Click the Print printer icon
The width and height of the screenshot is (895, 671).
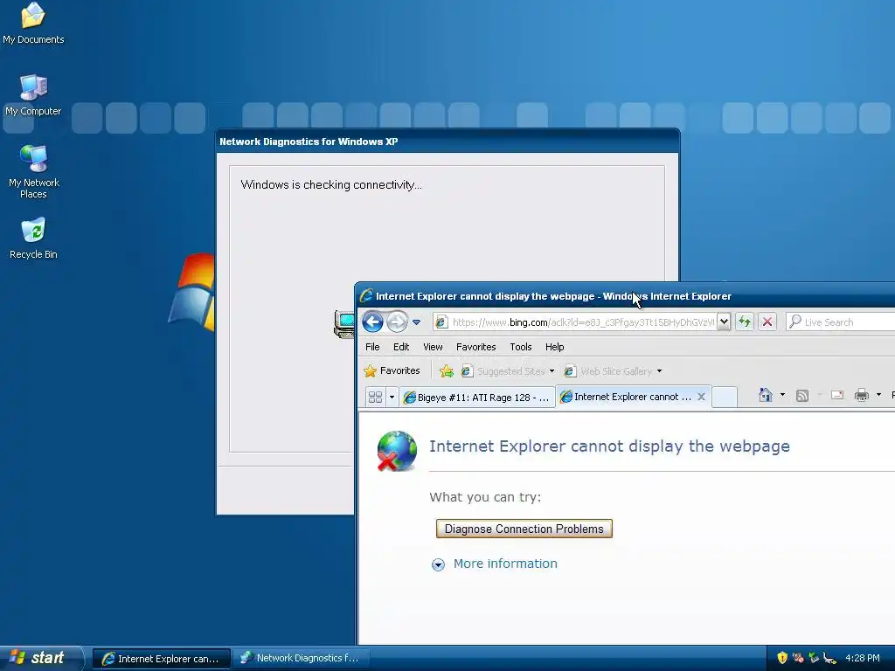(861, 395)
